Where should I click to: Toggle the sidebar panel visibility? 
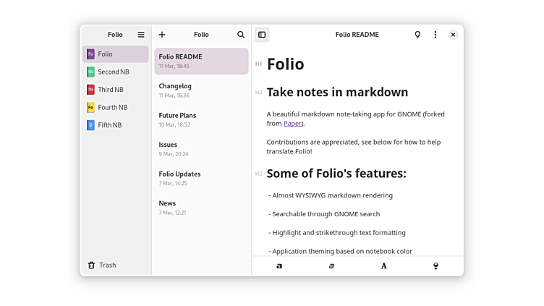point(262,35)
